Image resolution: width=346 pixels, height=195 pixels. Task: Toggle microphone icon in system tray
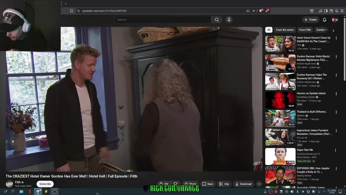314,192
